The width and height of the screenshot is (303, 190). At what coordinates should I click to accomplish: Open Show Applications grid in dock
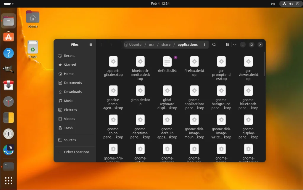click(8, 181)
